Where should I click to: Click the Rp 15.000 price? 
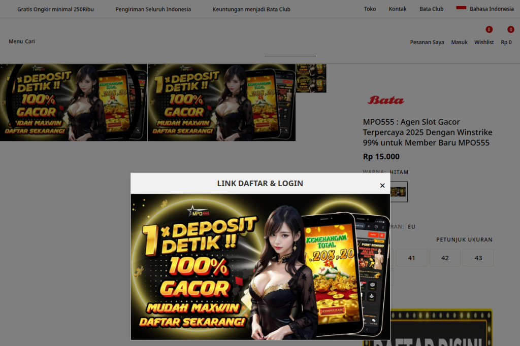381,156
